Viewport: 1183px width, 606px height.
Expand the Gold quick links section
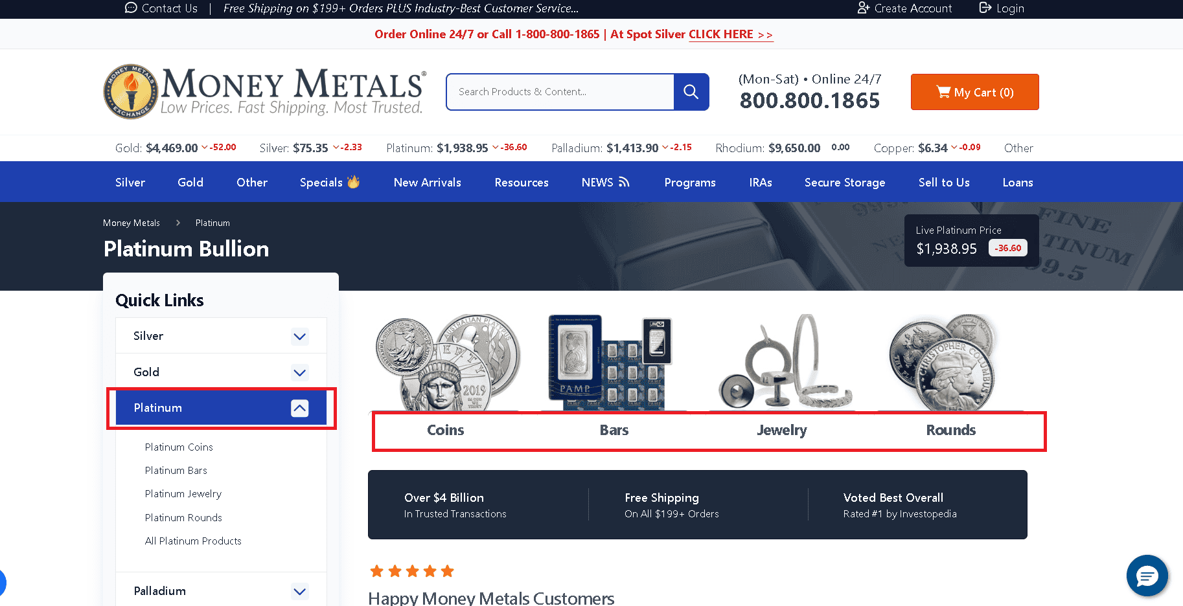tap(299, 372)
